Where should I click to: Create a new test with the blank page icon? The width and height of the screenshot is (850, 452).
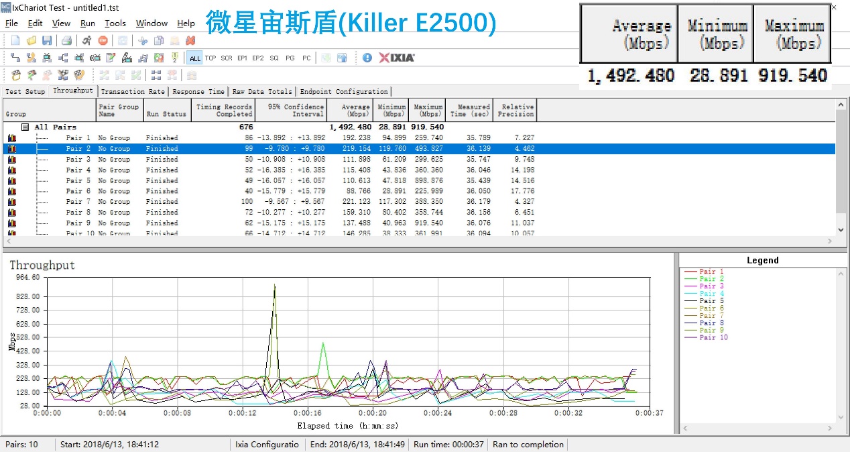click(15, 40)
